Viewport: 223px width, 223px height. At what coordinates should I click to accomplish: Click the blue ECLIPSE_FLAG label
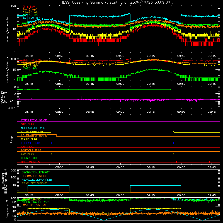coord(30,143)
